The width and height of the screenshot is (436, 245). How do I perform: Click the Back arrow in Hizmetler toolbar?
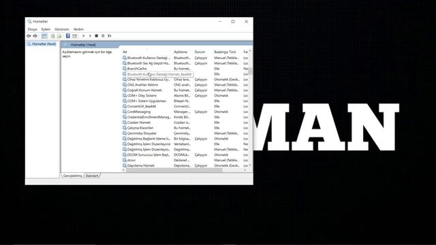point(29,36)
